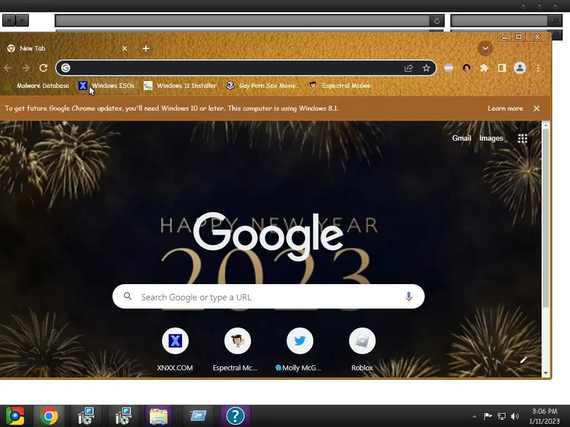This screenshot has width=570, height=427.
Task: Open taskbar clock and date
Action: point(544,416)
